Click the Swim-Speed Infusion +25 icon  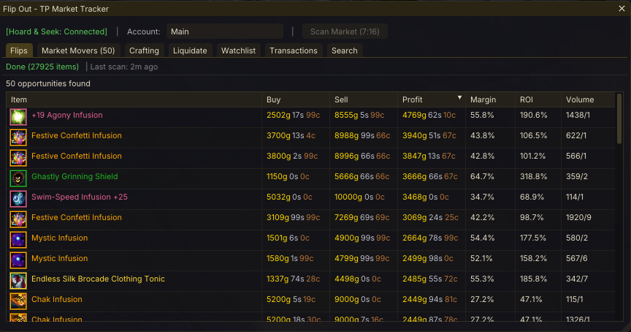click(18, 199)
